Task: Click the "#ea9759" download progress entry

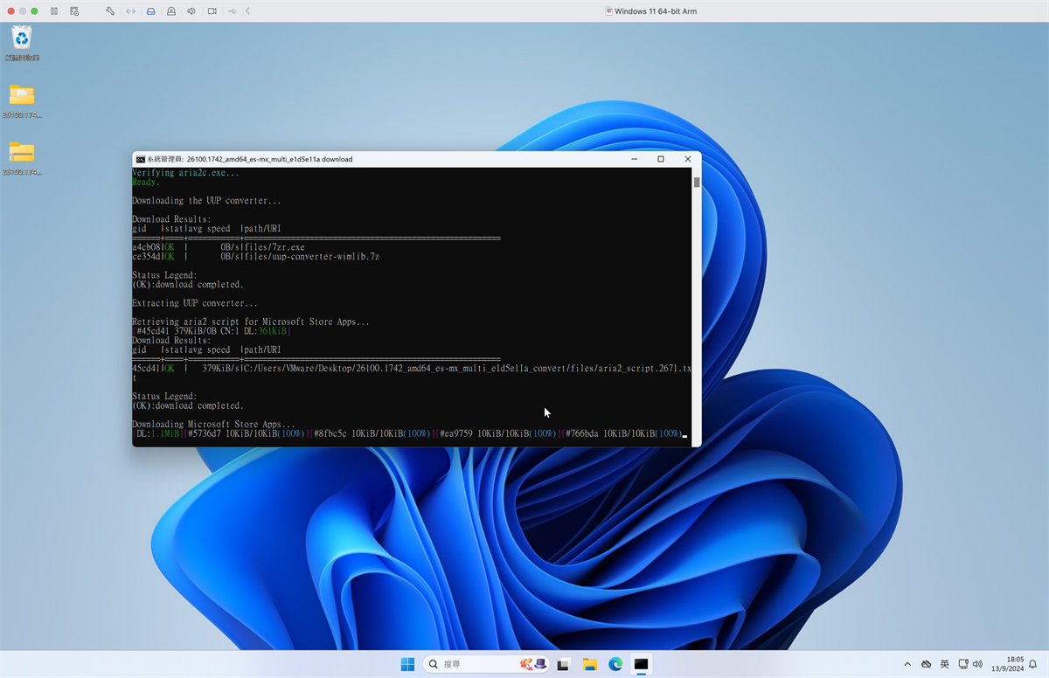Action: 498,433
